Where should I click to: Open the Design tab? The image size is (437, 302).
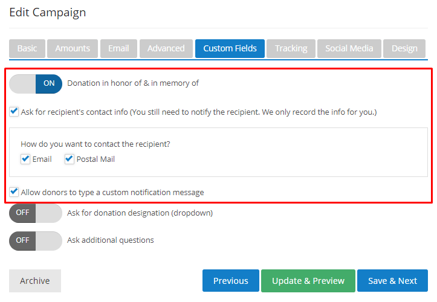pos(404,49)
